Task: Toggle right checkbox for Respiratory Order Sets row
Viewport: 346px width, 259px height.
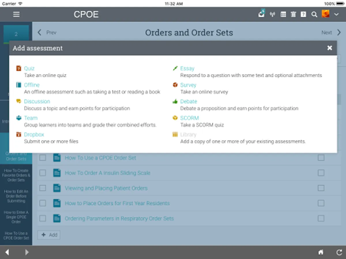Action: 321,218
